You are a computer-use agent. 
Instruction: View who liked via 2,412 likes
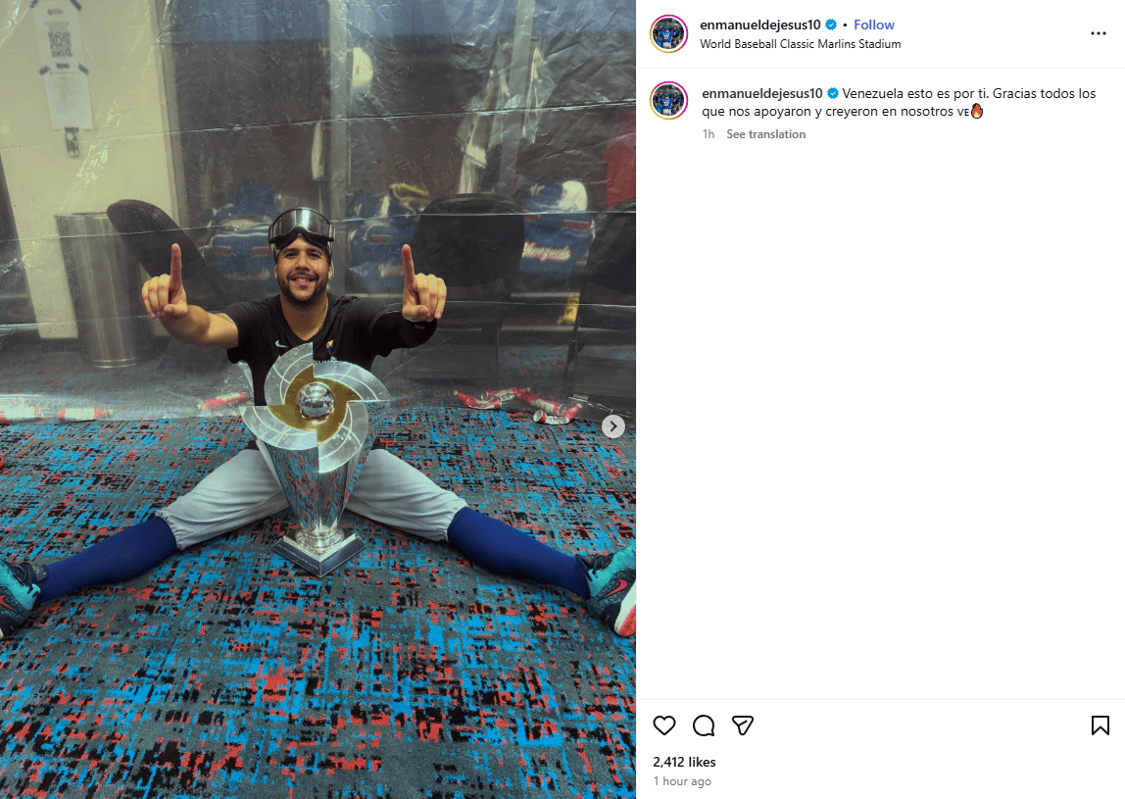tap(684, 762)
